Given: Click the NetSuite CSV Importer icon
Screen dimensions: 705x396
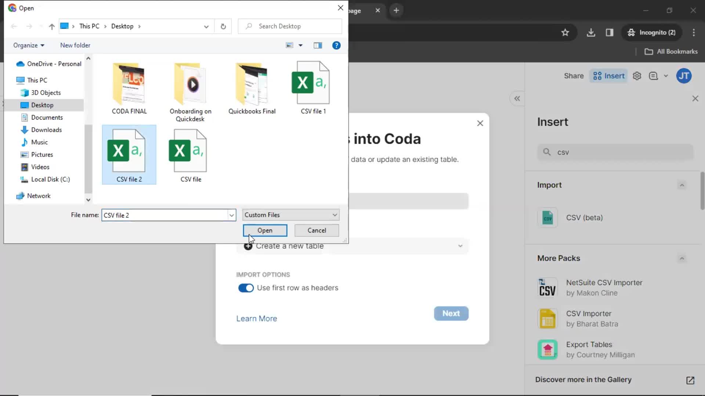Looking at the screenshot, I should pyautogui.click(x=547, y=287).
